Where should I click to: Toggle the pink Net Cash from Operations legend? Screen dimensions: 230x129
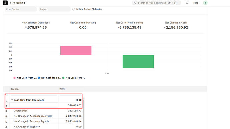(25, 78)
